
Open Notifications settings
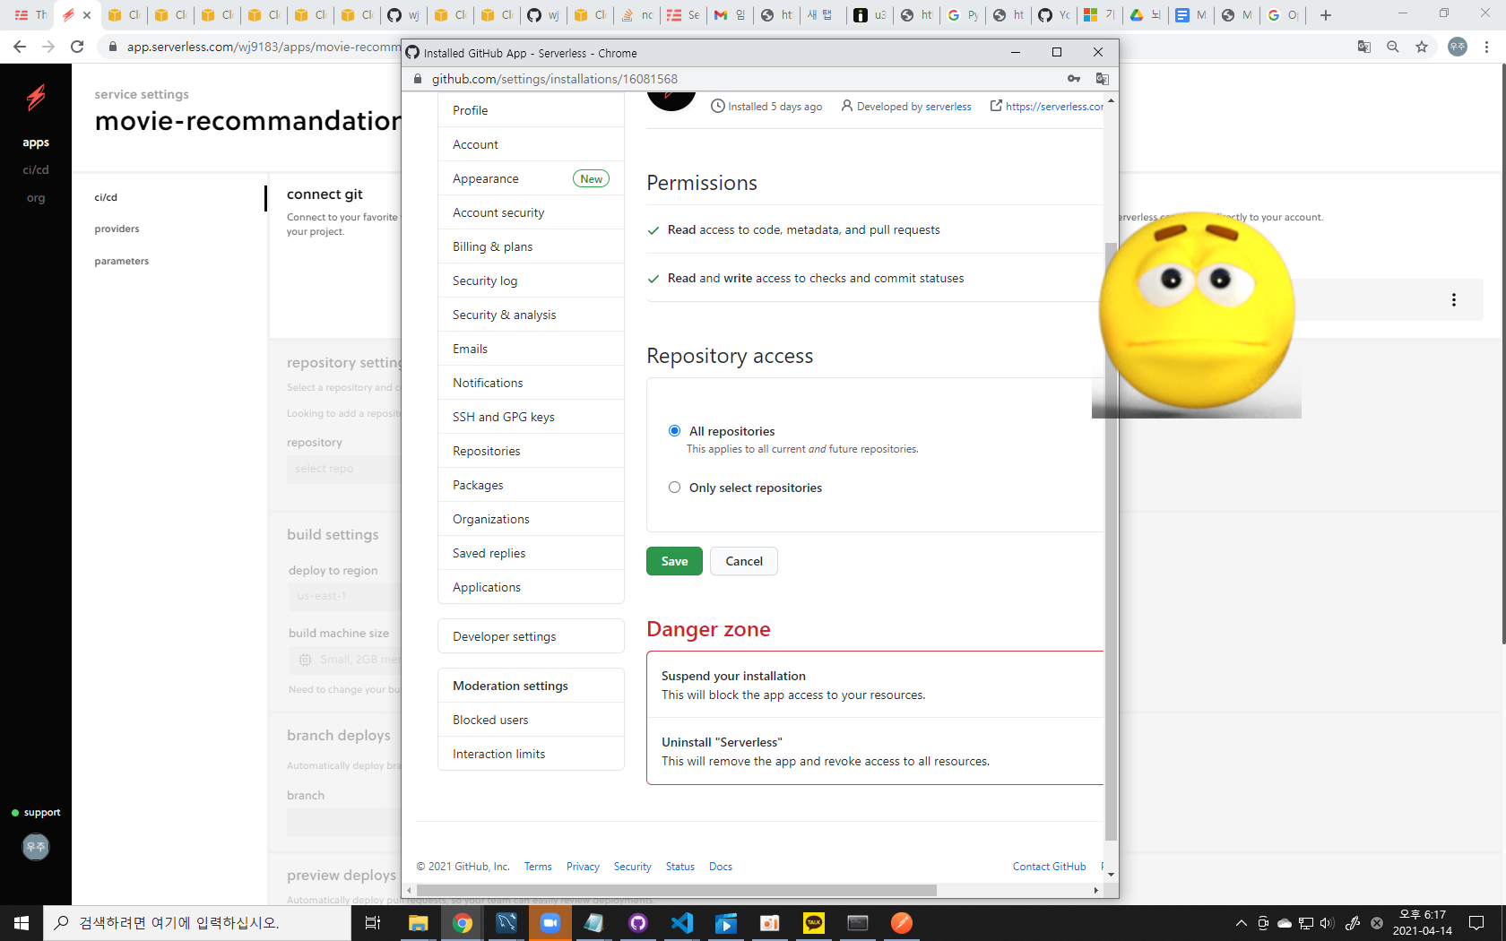531,383
